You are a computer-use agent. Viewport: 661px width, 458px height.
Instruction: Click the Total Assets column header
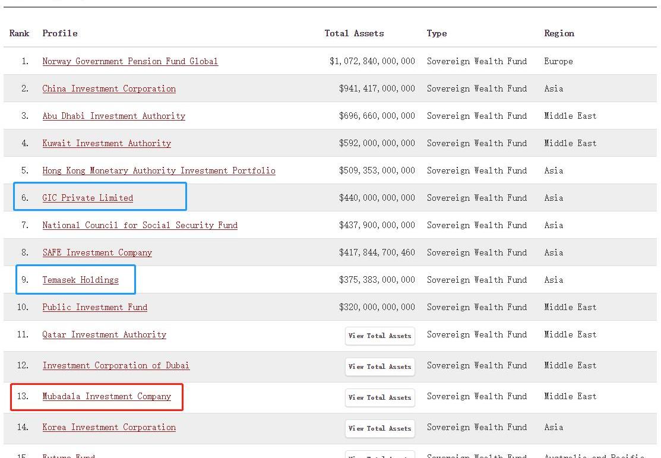354,33
